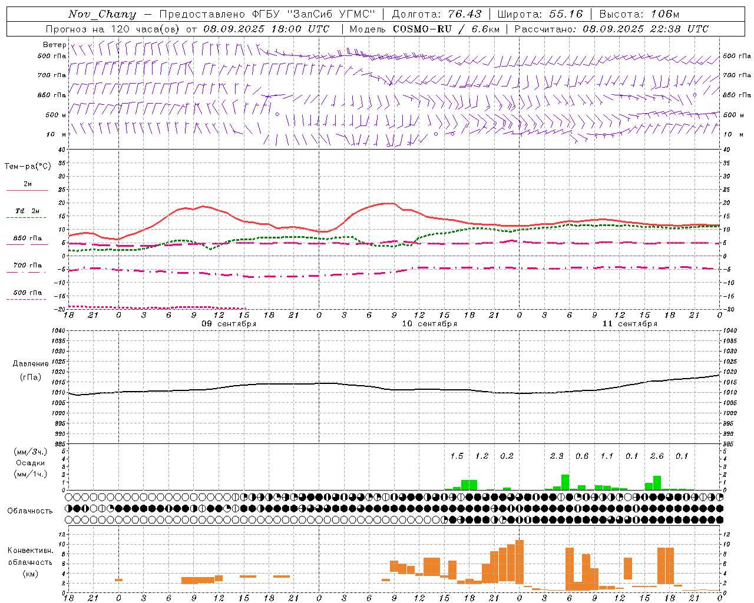Click the 'Тем-ра(°C)' axis label
This screenshot has width=754, height=603.
click(x=28, y=167)
